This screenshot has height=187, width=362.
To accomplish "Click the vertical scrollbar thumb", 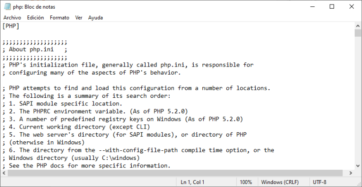I will (358, 33).
